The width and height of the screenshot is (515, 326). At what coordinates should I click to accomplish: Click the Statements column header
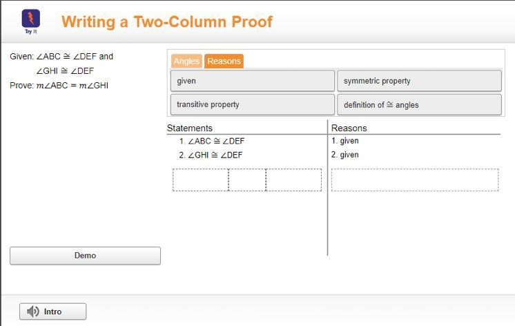point(190,128)
